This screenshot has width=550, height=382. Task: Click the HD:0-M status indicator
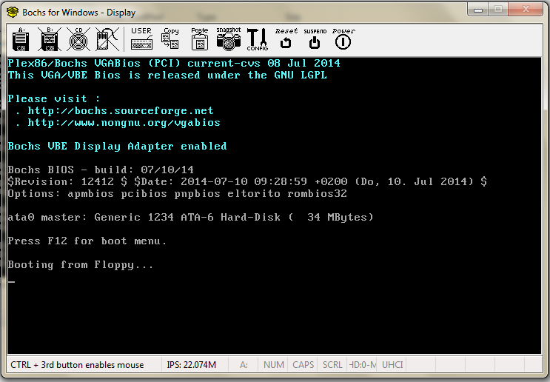pyautogui.click(x=363, y=365)
